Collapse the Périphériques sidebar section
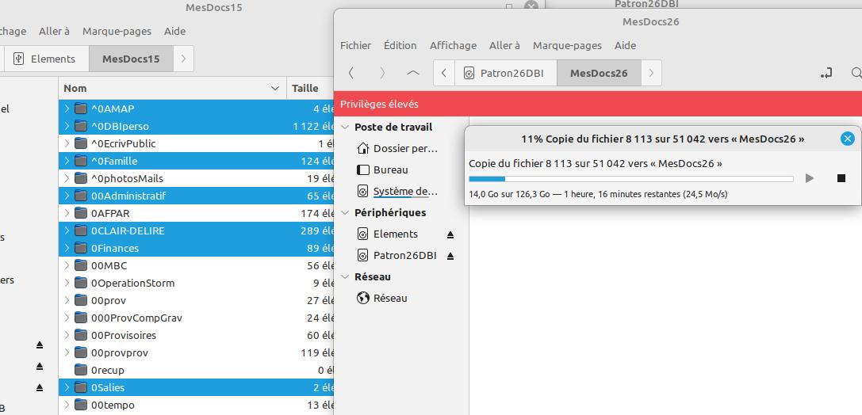The image size is (862, 415). pyautogui.click(x=345, y=213)
